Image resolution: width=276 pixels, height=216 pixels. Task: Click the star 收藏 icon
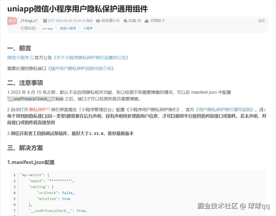(125, 21)
